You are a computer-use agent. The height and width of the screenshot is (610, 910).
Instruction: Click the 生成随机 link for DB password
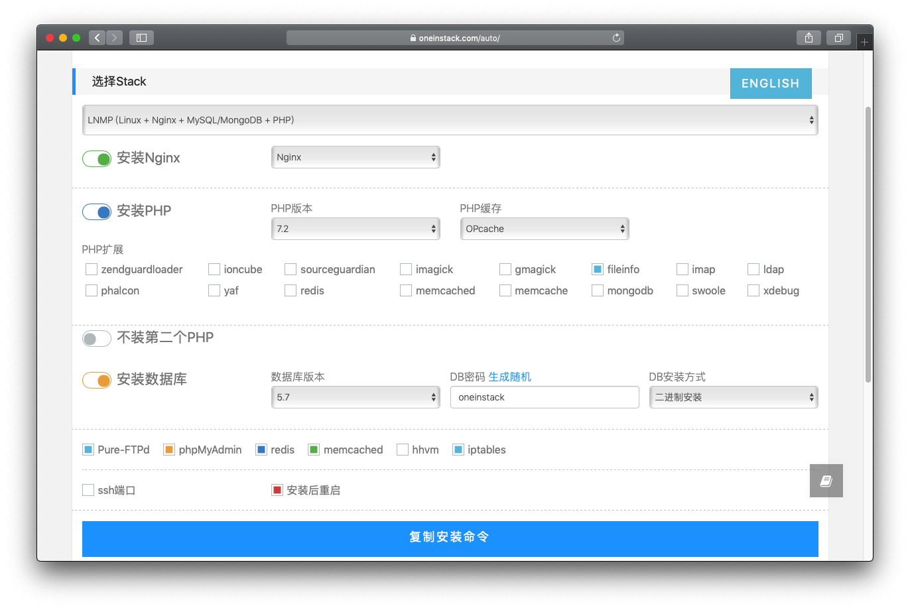pos(509,377)
